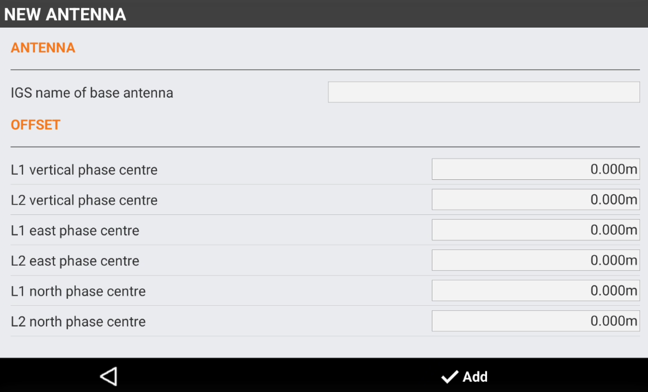Select the orange OFFSET section header
Screen dimensions: 648x392
tap(36, 125)
